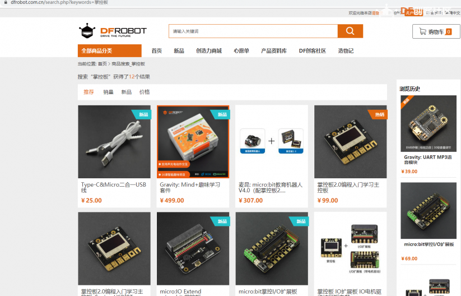
Task: Click 掌控板2.0编程入门学习主控板 title above ¥99.00
Action: pyautogui.click(x=348, y=187)
